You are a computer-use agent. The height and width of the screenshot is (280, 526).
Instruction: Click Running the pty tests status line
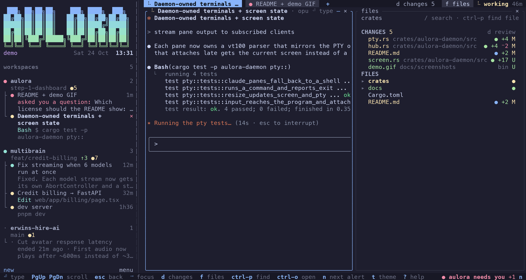[x=233, y=123]
